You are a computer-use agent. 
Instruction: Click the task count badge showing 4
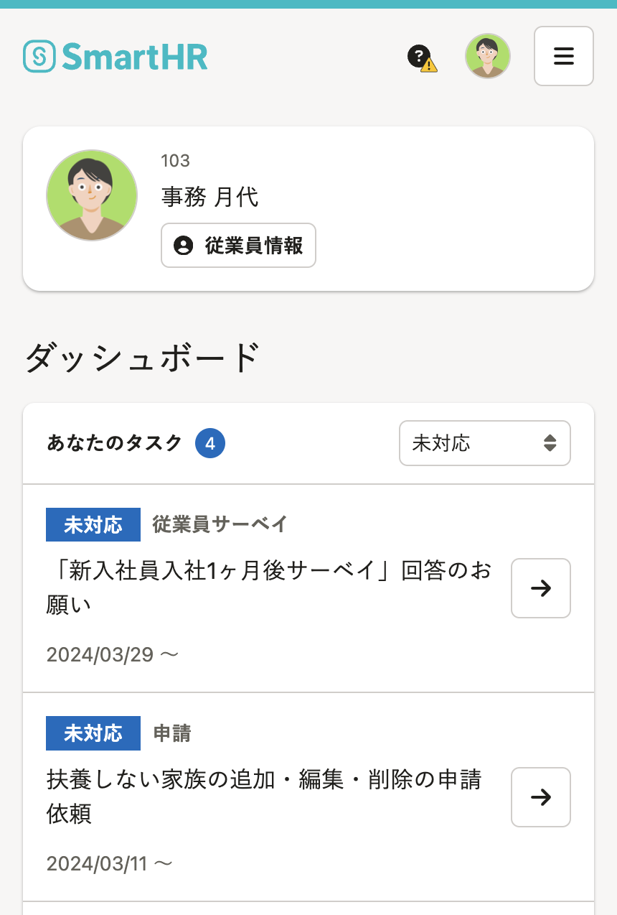210,444
